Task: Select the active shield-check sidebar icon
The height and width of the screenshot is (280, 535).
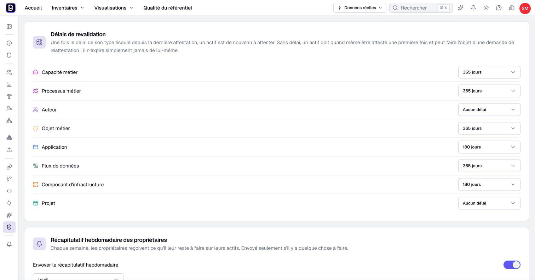Action: 9,227
